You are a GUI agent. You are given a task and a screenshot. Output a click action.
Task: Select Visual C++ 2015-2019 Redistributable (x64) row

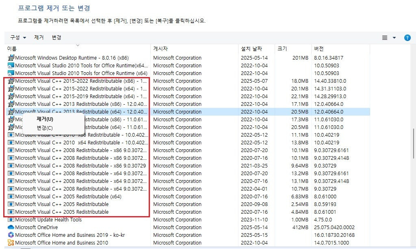(81, 96)
